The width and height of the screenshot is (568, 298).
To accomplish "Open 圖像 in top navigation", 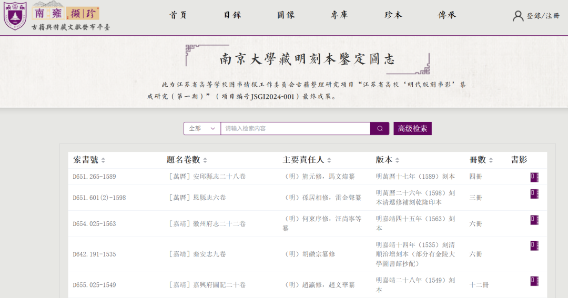I will [x=286, y=15].
